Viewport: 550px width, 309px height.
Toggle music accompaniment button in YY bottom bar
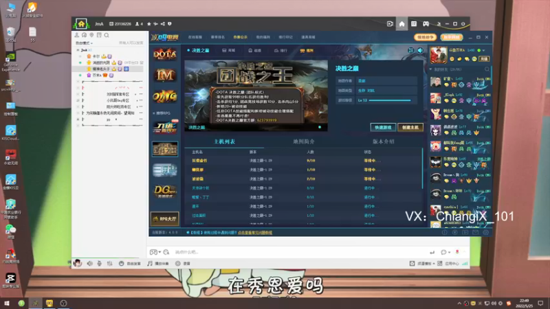[x=158, y=264]
